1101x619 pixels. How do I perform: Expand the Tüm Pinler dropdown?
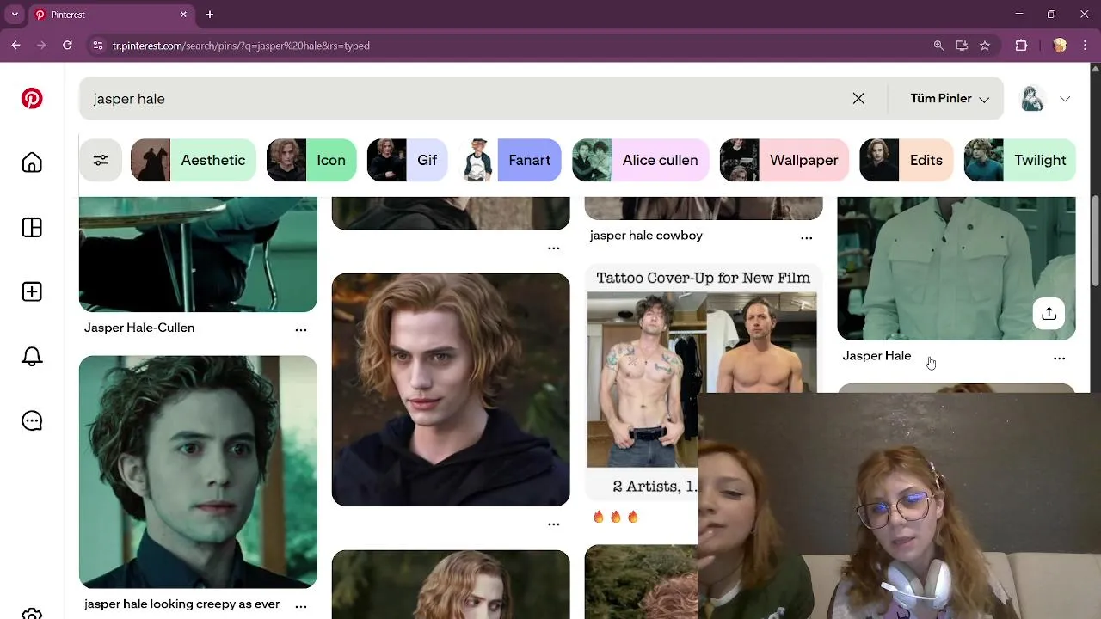coord(950,99)
